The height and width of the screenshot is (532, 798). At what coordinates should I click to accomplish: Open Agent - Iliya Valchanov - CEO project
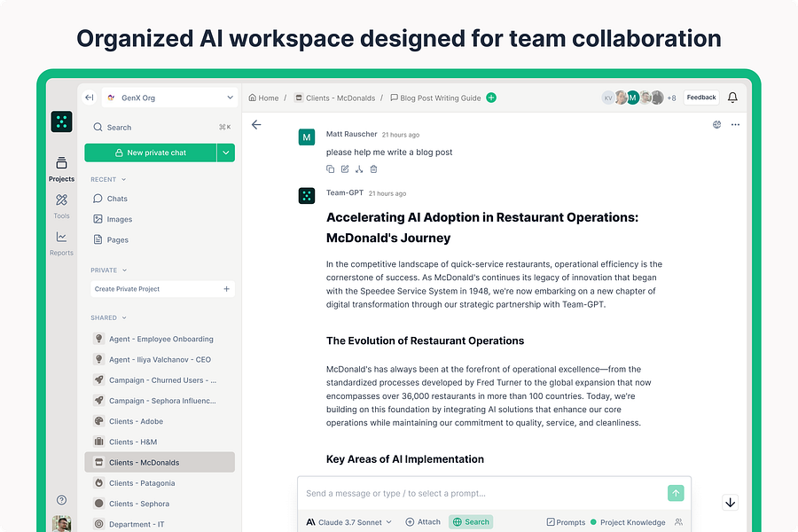point(160,359)
